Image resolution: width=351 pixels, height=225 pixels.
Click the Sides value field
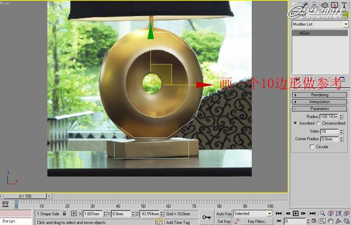(x=329, y=131)
